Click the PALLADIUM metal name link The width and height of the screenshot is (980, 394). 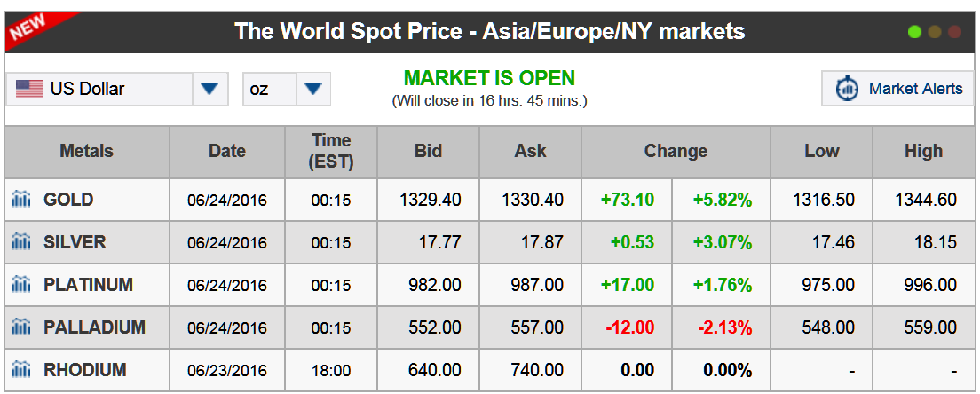pos(94,327)
